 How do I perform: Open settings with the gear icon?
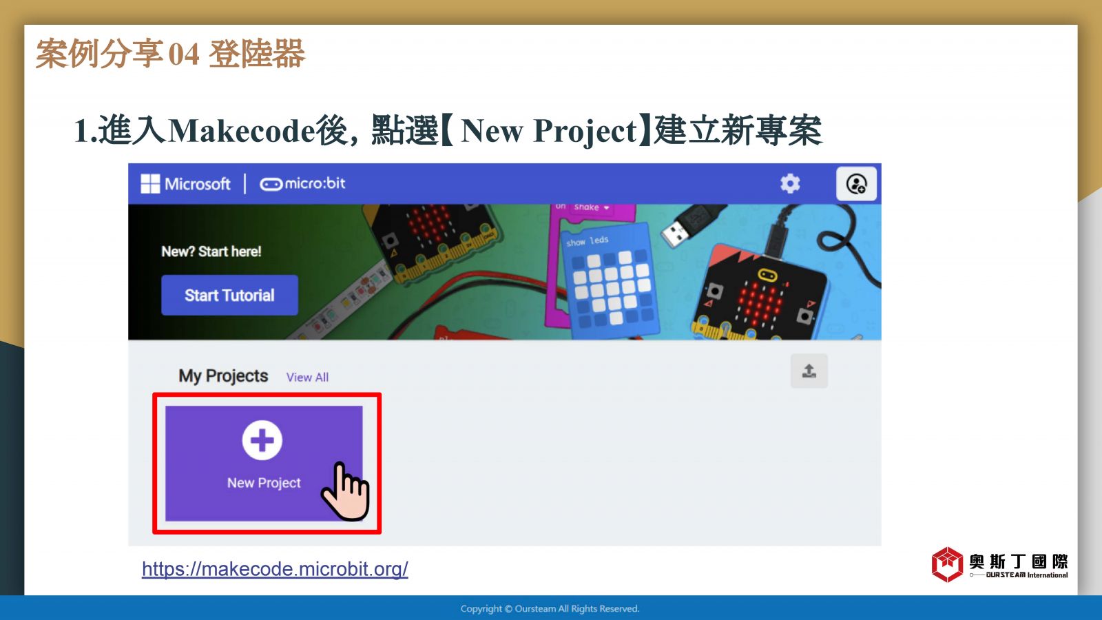(790, 183)
